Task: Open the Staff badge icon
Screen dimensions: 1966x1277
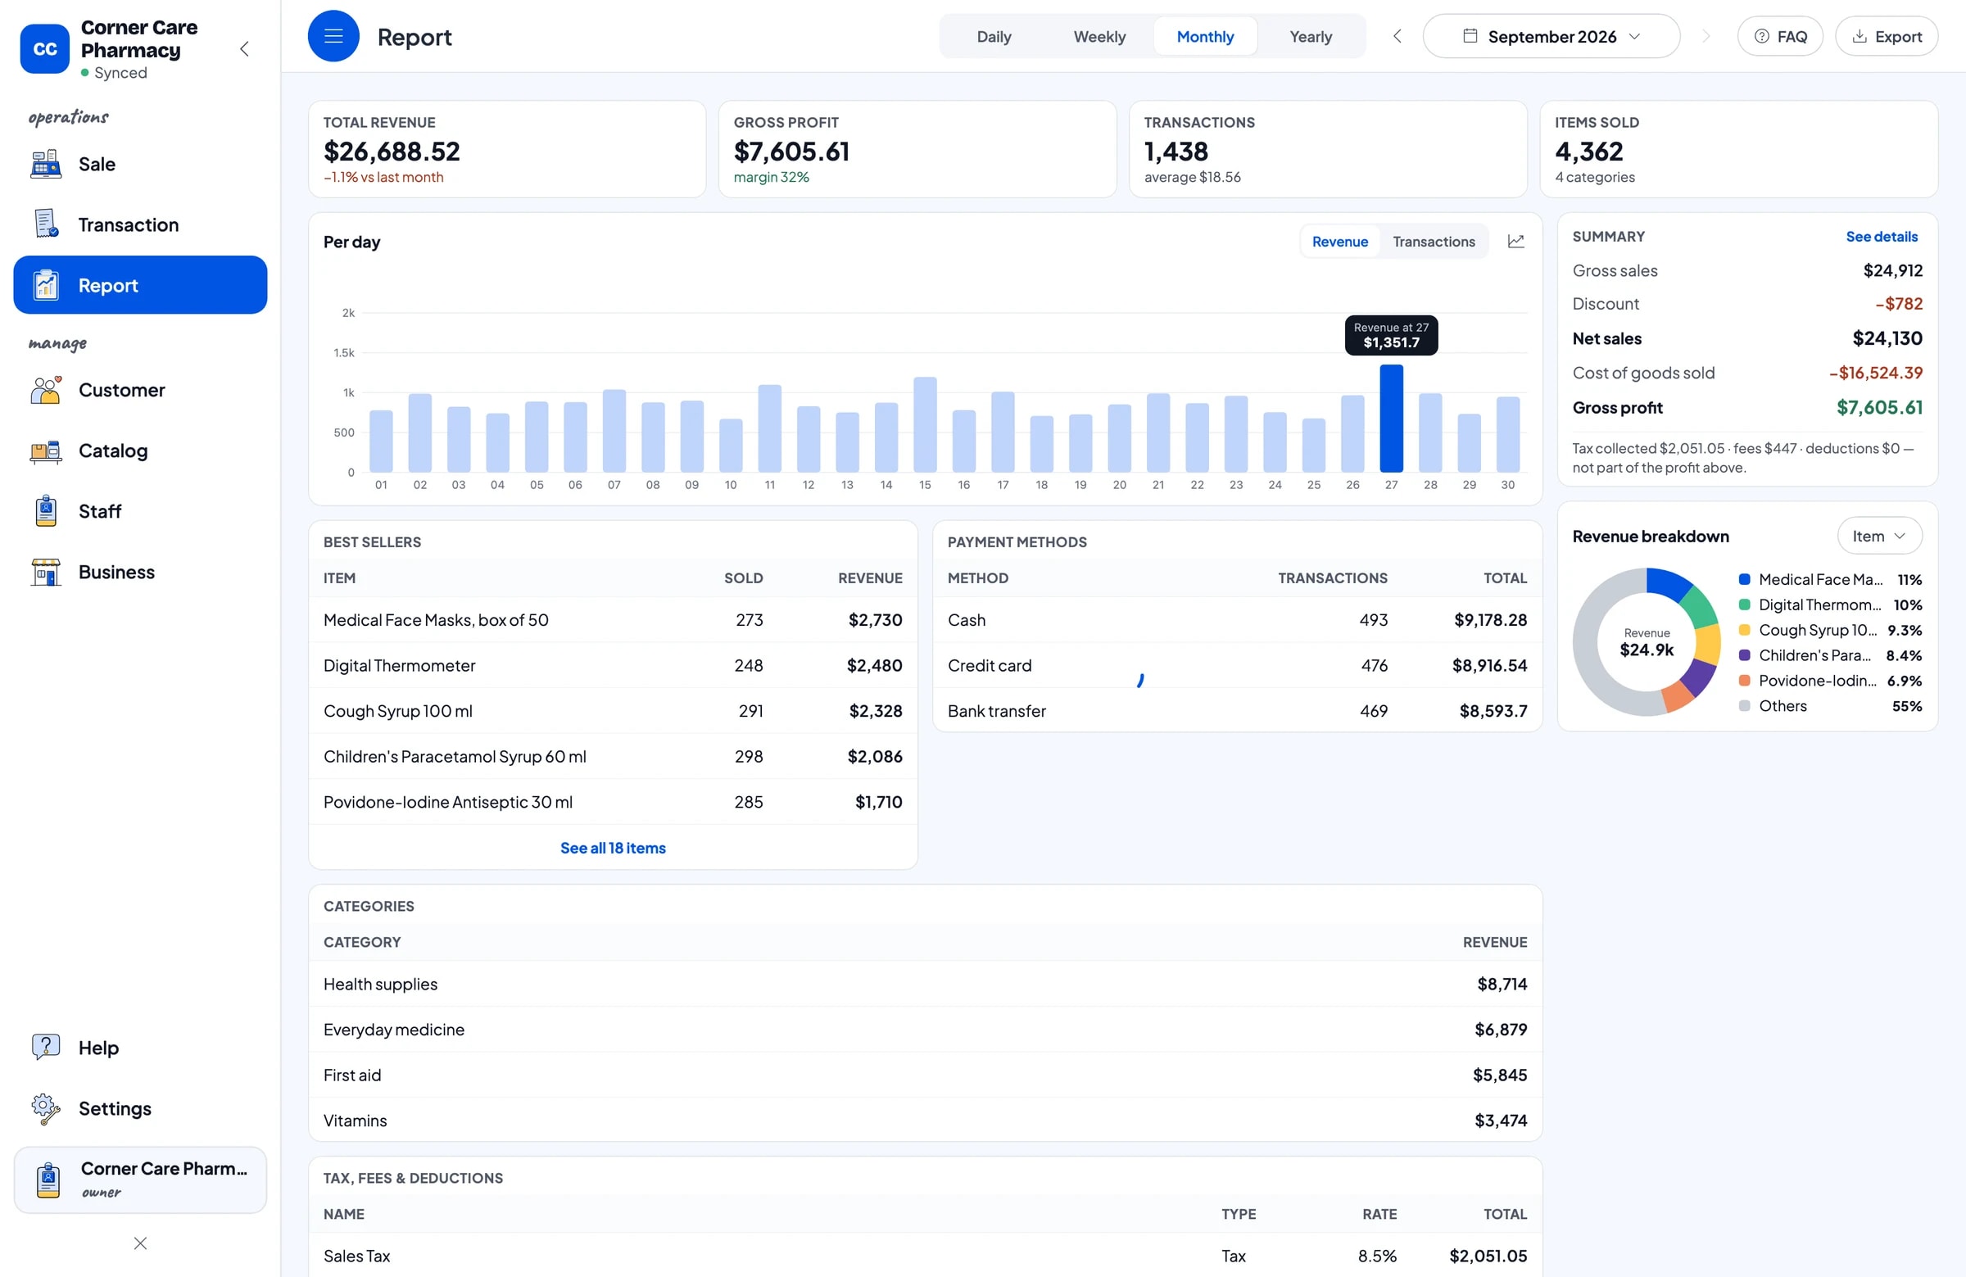Action: [45, 511]
